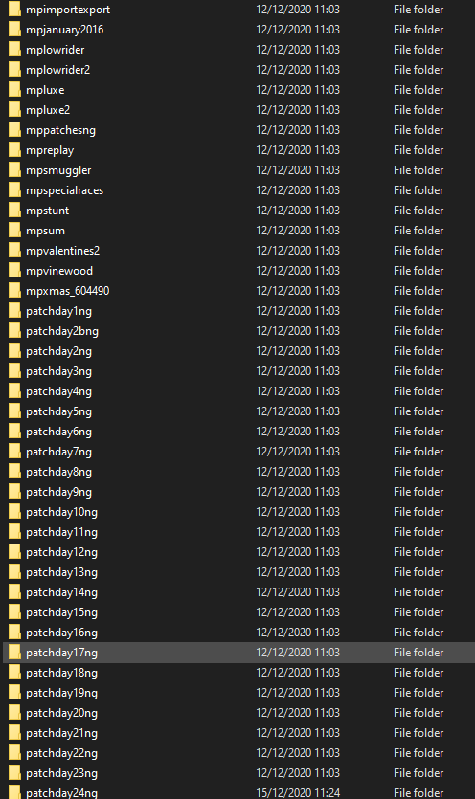The image size is (475, 799).
Task: Click the mpvalentines2 folder name
Action: [x=63, y=251]
